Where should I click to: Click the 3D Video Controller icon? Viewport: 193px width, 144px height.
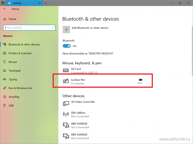[x=66, y=104]
